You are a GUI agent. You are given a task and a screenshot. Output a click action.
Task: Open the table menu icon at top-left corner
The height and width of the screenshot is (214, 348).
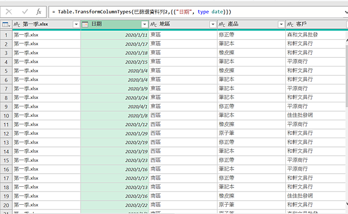6,24
